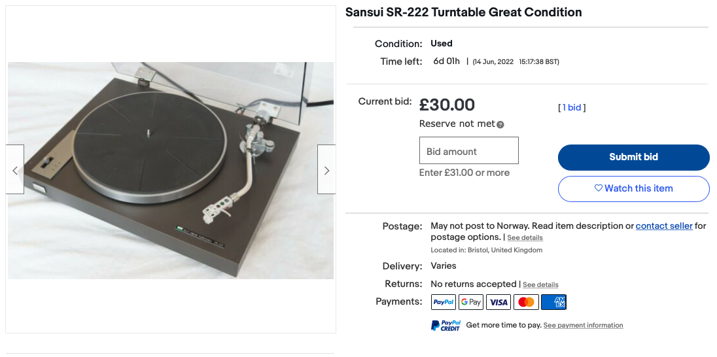Click the PayPal payment icon
Image resolution: width=717 pixels, height=357 pixels.
[x=443, y=302]
